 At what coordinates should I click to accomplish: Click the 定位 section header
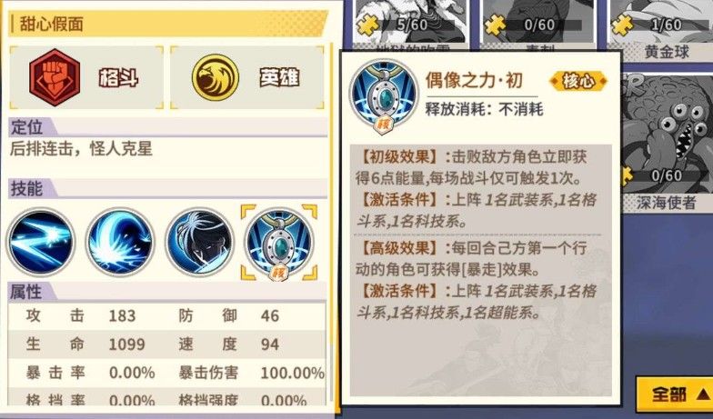click(x=167, y=127)
